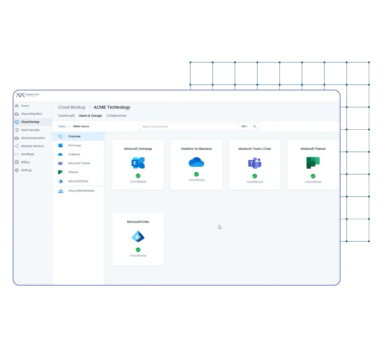Open Cloud Automation in the sidebar
This screenshot has height=348, width=379.
pos(33,138)
